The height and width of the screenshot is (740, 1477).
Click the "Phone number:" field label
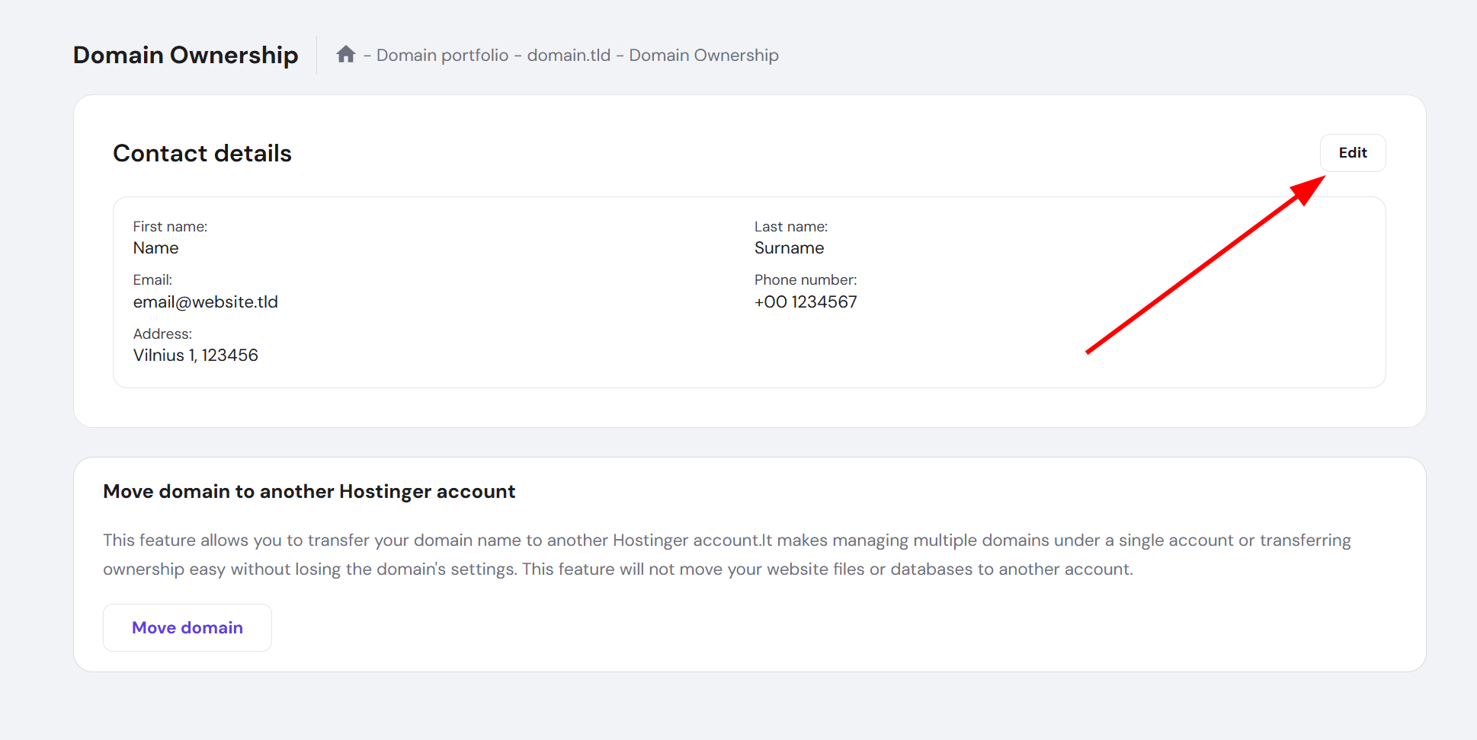[x=806, y=280]
